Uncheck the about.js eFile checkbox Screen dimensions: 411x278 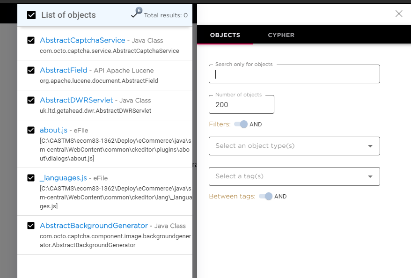(x=31, y=131)
